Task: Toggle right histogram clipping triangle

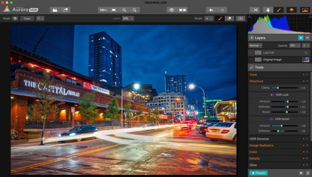Action: [x=310, y=16]
